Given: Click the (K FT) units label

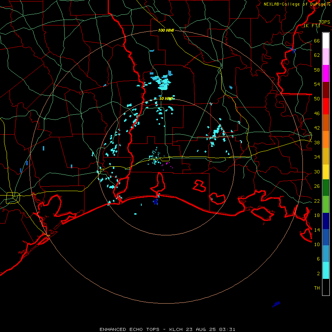Looking at the screenshot, I should pos(312,26).
